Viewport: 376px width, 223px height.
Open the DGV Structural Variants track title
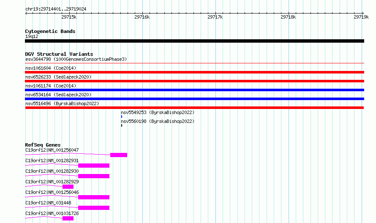59,54
